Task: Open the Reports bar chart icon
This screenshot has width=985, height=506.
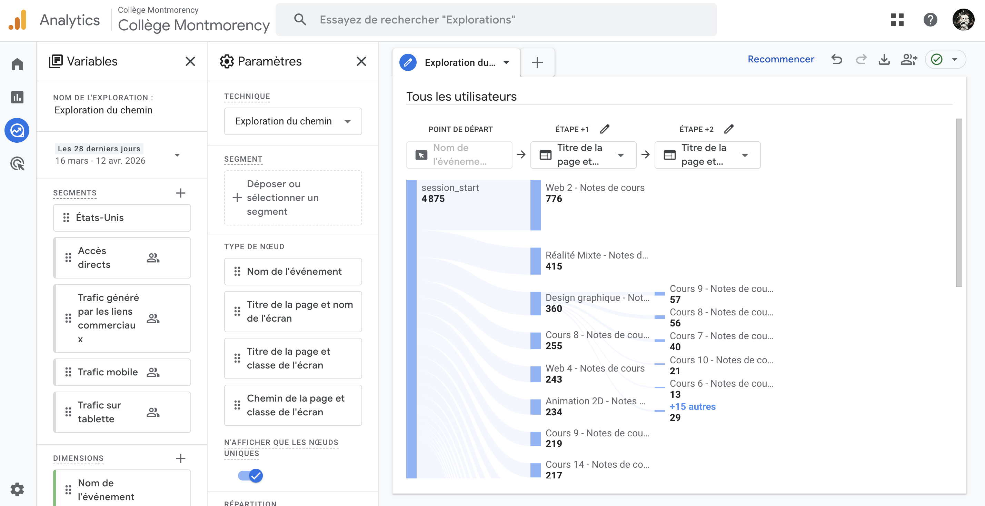Action: click(x=17, y=97)
